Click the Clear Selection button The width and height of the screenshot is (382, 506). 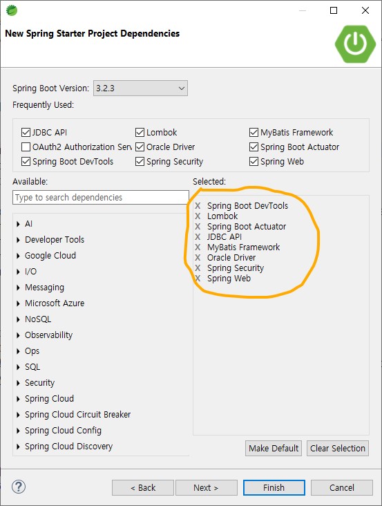tap(338, 448)
